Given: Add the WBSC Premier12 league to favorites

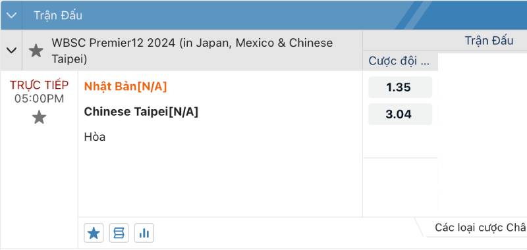Looking at the screenshot, I should [36, 51].
